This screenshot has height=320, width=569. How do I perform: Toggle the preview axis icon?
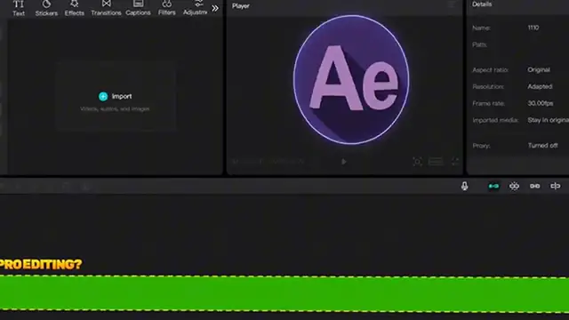(x=555, y=186)
